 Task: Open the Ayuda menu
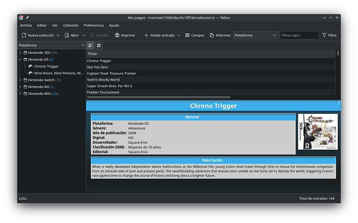tap(114, 25)
